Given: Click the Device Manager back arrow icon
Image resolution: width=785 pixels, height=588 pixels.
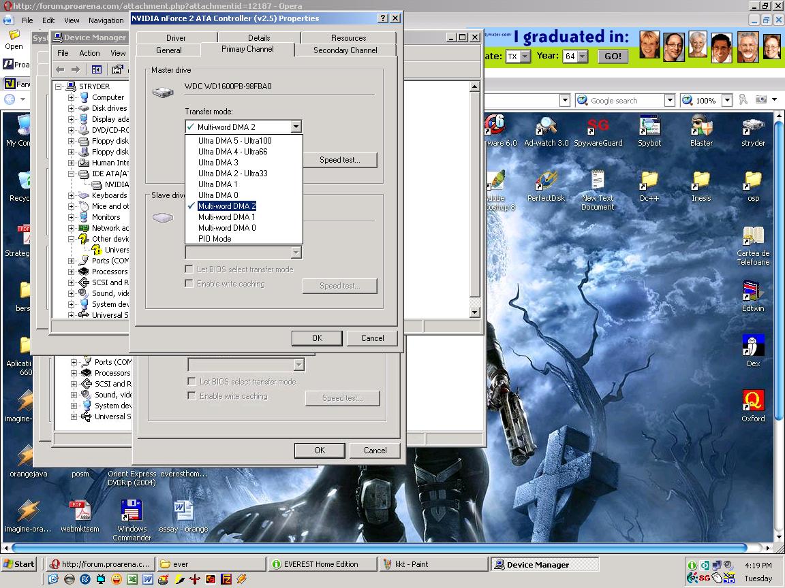Looking at the screenshot, I should tap(61, 69).
